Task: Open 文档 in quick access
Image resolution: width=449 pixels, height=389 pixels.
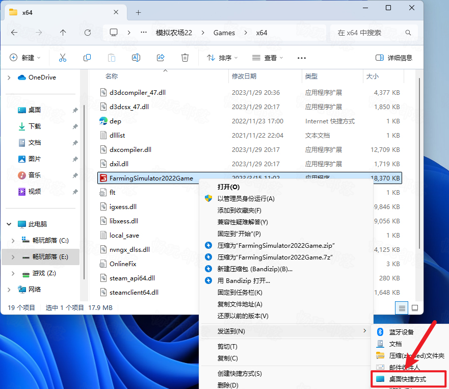Action: [30, 143]
